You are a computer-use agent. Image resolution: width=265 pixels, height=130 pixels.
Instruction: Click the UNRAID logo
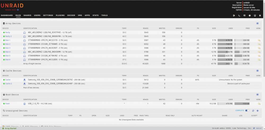point(12,5)
